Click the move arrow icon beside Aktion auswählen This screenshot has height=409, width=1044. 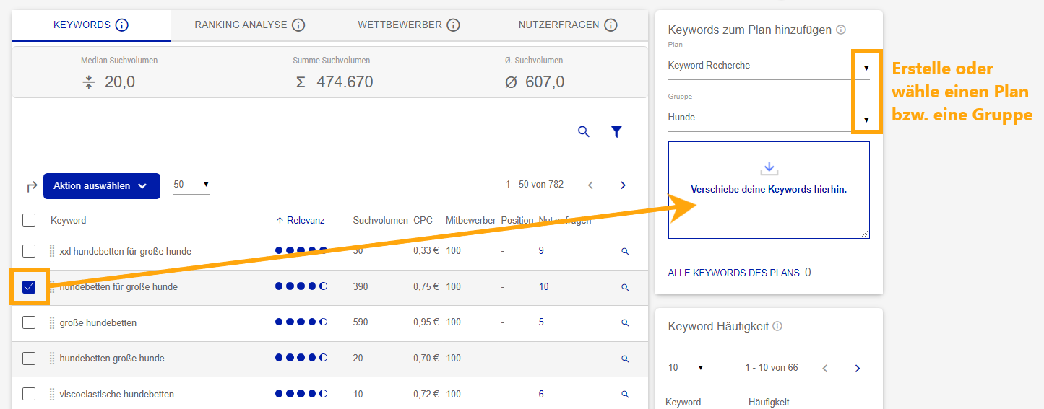coord(31,186)
